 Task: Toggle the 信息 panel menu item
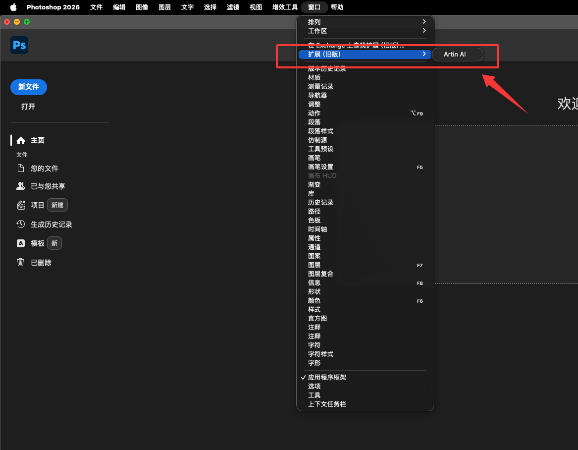pyautogui.click(x=365, y=282)
